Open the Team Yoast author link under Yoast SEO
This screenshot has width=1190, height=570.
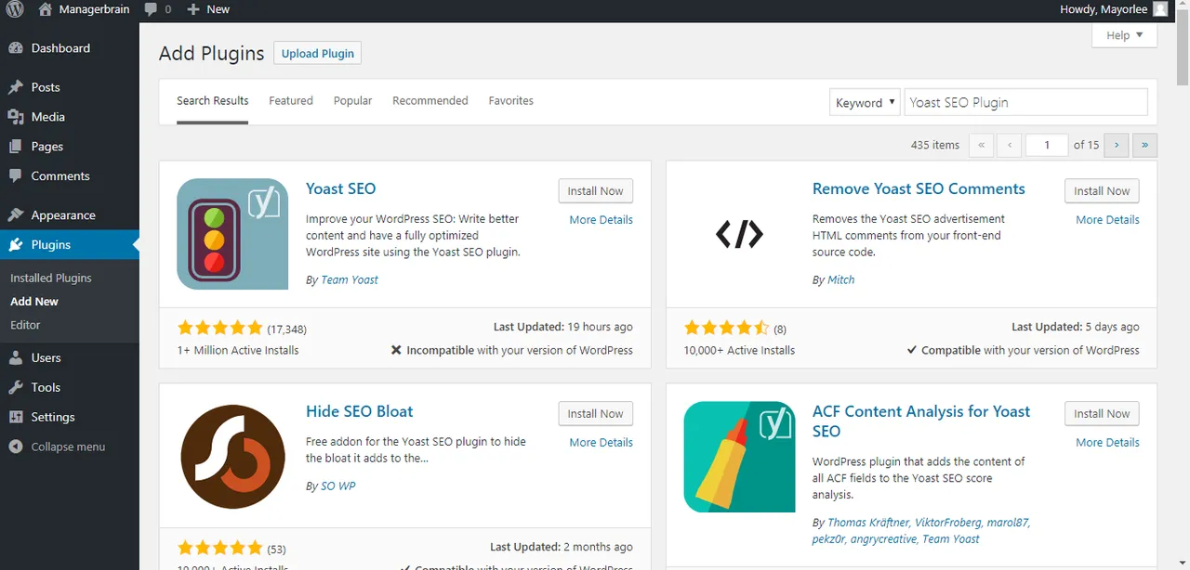pyautogui.click(x=350, y=279)
